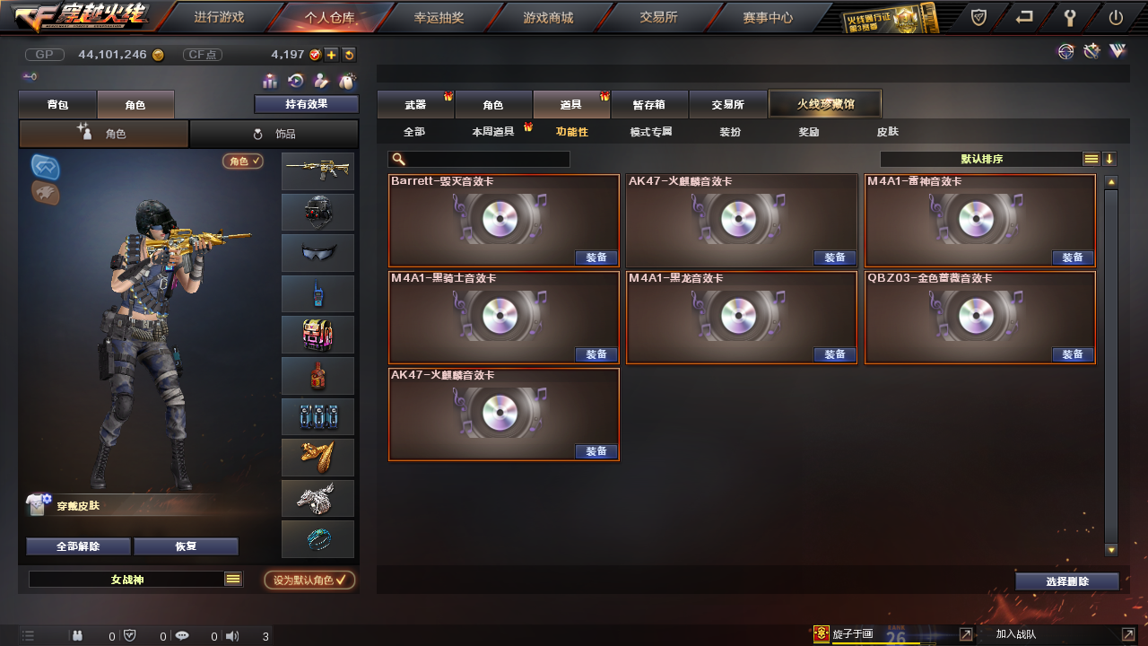Select the sunglasses accessory slot
The width and height of the screenshot is (1148, 646).
[318, 253]
